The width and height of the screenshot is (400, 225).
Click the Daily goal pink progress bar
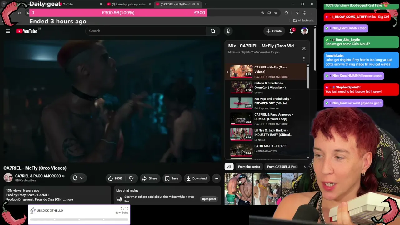pyautogui.click(x=118, y=12)
